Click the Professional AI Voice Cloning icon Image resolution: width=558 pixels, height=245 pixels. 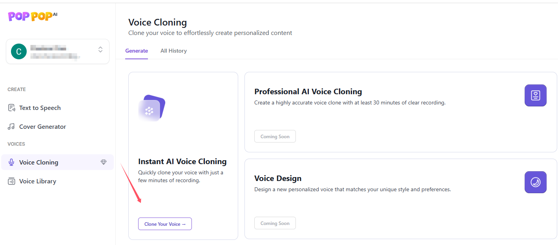click(535, 95)
